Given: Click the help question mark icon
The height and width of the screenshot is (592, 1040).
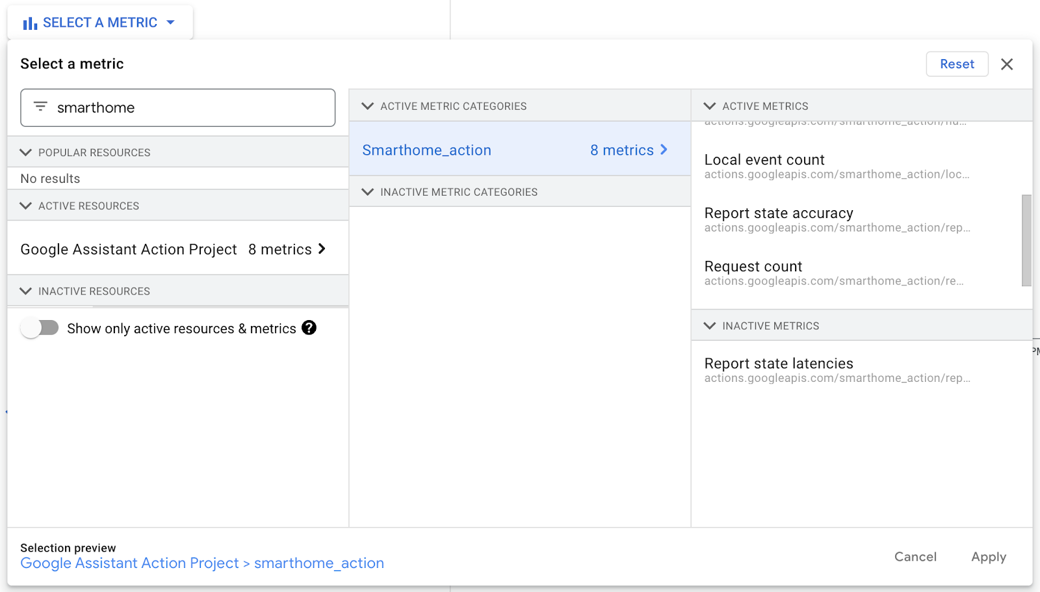Looking at the screenshot, I should coord(309,328).
